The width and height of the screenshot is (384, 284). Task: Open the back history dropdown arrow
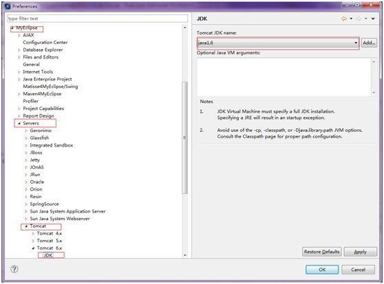coord(351,19)
